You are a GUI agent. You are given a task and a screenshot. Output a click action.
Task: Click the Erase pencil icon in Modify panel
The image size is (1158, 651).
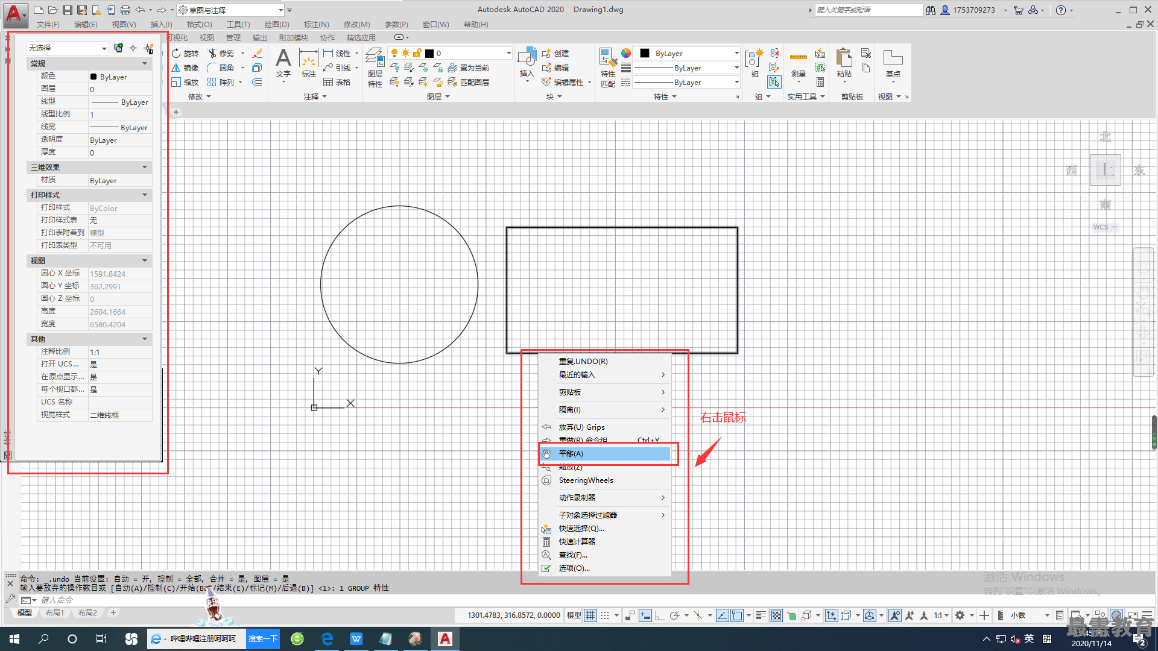coord(258,53)
